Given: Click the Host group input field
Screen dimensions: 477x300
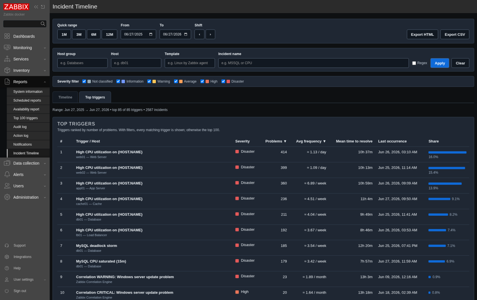Looking at the screenshot, I should pos(83,63).
